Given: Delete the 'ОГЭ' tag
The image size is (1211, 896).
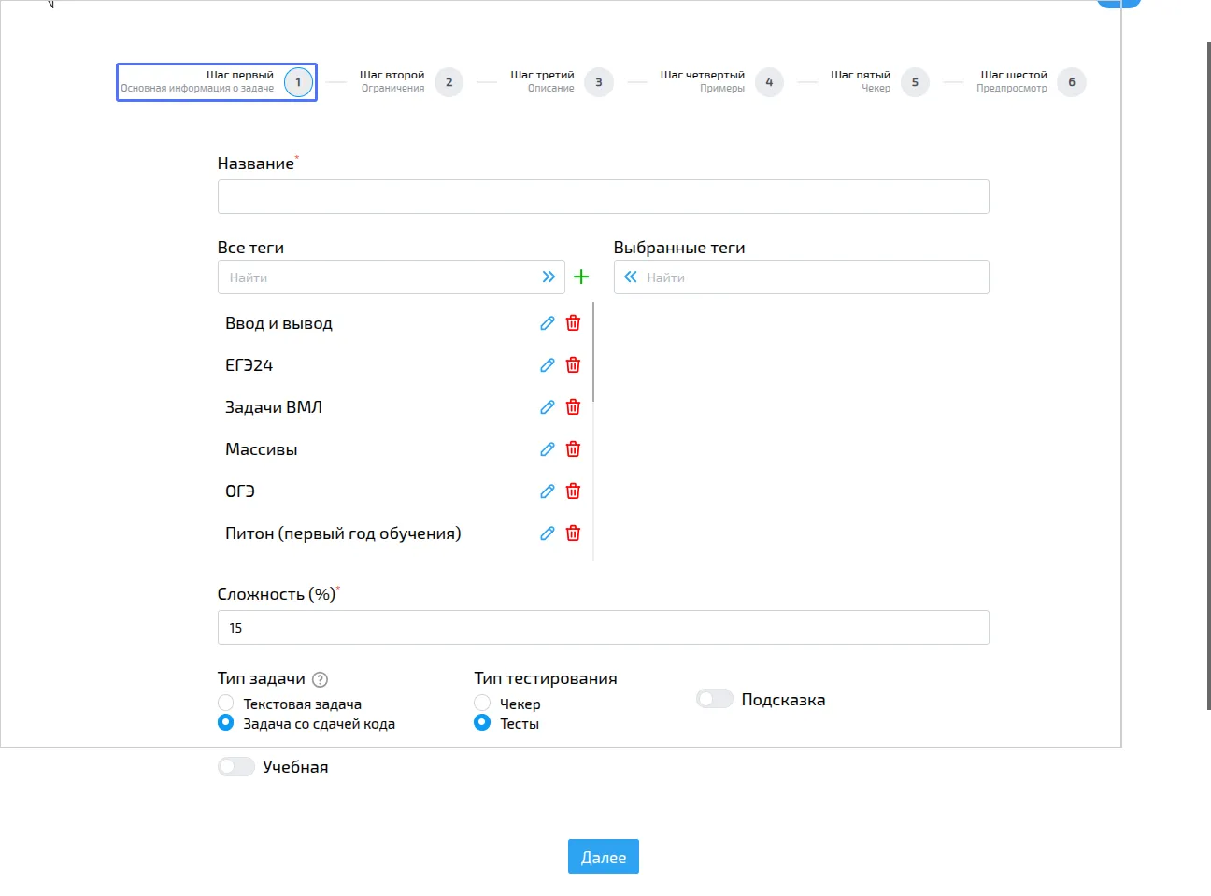Looking at the screenshot, I should coord(572,491).
